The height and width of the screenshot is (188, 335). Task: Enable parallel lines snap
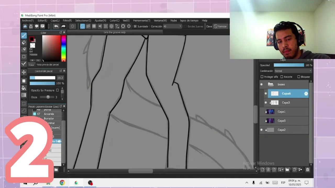tap(88, 26)
